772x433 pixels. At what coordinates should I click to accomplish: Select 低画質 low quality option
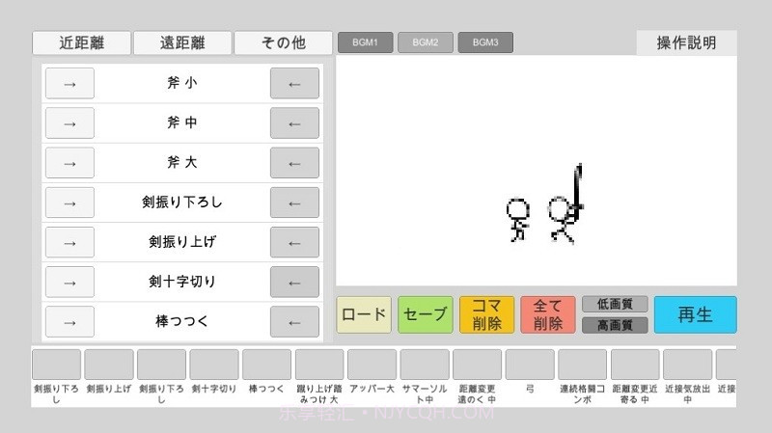coord(615,304)
